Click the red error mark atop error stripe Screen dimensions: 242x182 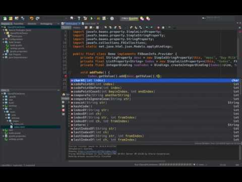pyautogui.click(x=240, y=31)
